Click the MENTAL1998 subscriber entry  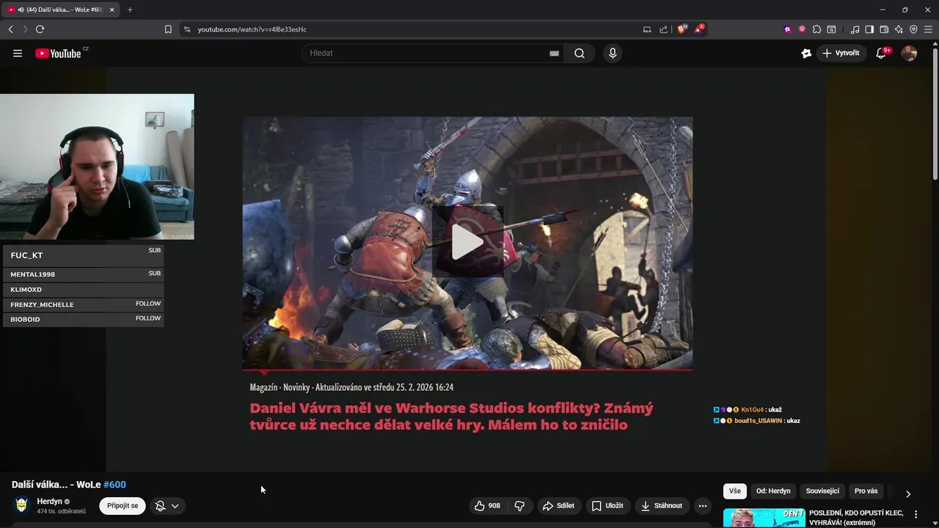point(82,274)
